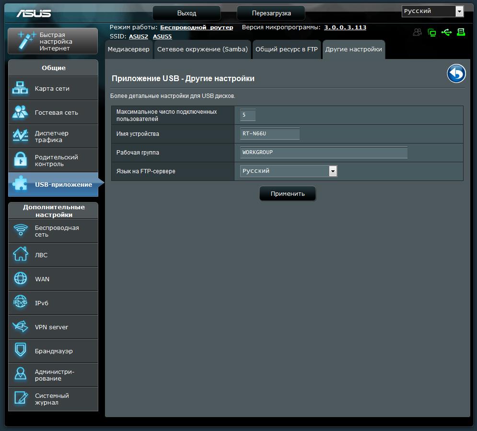
Task: Open the interface language dropdown at top
Action: click(432, 11)
